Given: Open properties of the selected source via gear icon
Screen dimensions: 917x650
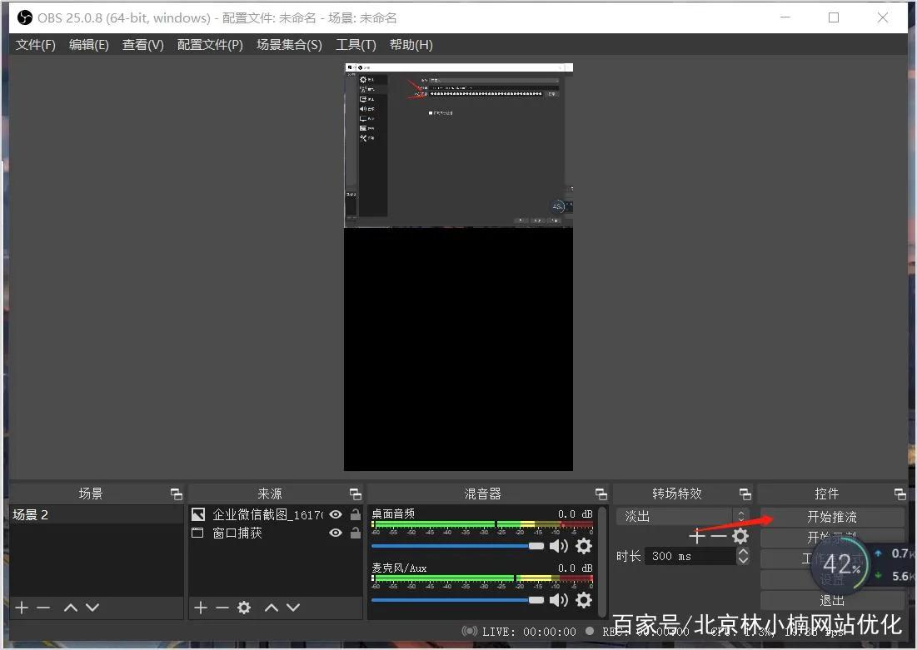Looking at the screenshot, I should pos(242,608).
